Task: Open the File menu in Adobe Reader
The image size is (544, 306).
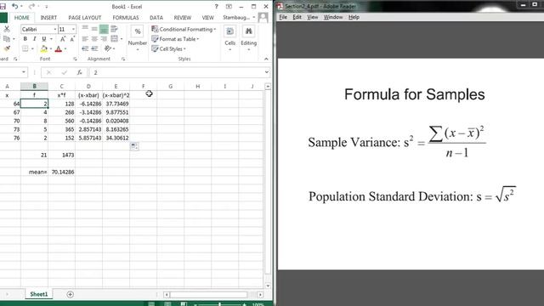Action: tap(283, 17)
